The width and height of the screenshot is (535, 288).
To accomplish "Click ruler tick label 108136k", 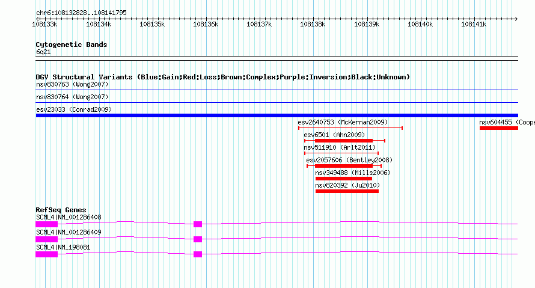I will (x=206, y=24).
